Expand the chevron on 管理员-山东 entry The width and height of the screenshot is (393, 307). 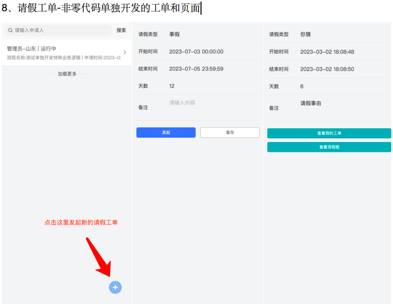[x=125, y=52]
